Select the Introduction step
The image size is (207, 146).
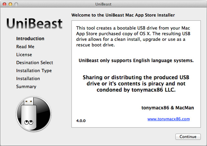tap(30, 39)
